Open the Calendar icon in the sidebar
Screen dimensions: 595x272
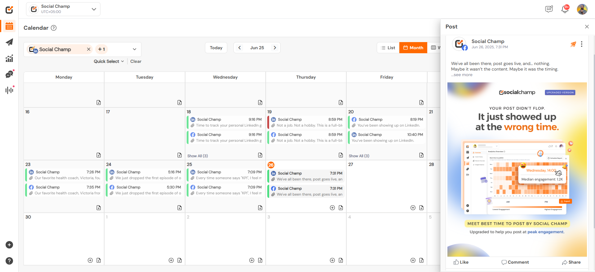tap(9, 26)
